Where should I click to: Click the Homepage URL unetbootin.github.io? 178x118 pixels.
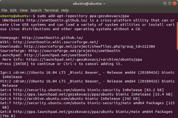click(x=53, y=38)
